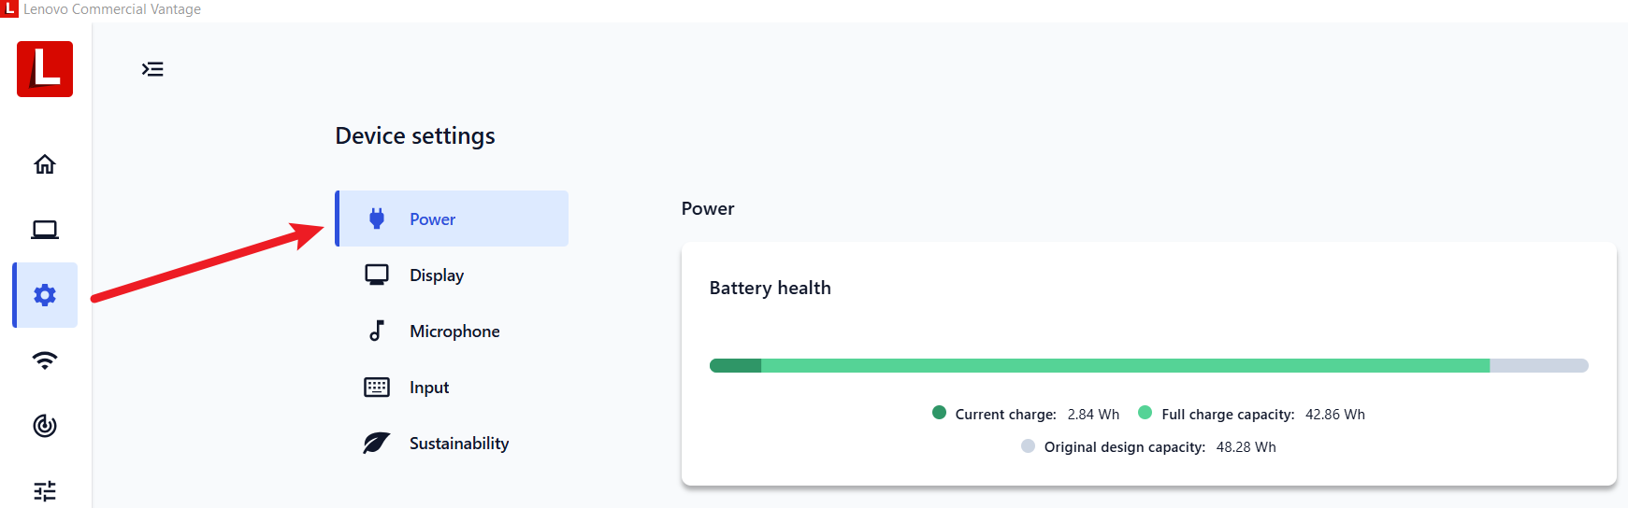Select the Device settings gear icon
Screen dimensions: 1628x508
click(45, 295)
